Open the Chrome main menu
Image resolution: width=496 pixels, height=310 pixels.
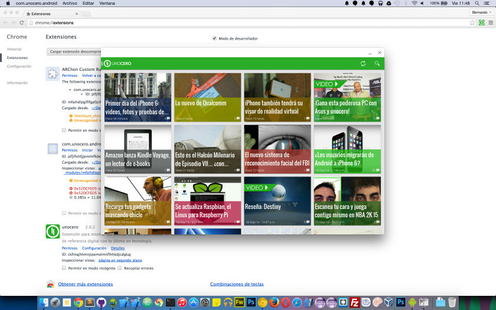[x=491, y=22]
